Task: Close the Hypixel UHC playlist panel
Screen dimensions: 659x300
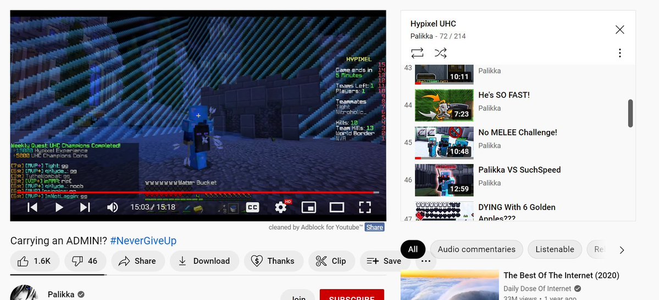Action: tap(619, 30)
